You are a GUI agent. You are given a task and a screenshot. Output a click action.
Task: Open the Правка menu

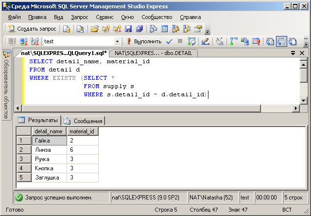[x=37, y=18]
